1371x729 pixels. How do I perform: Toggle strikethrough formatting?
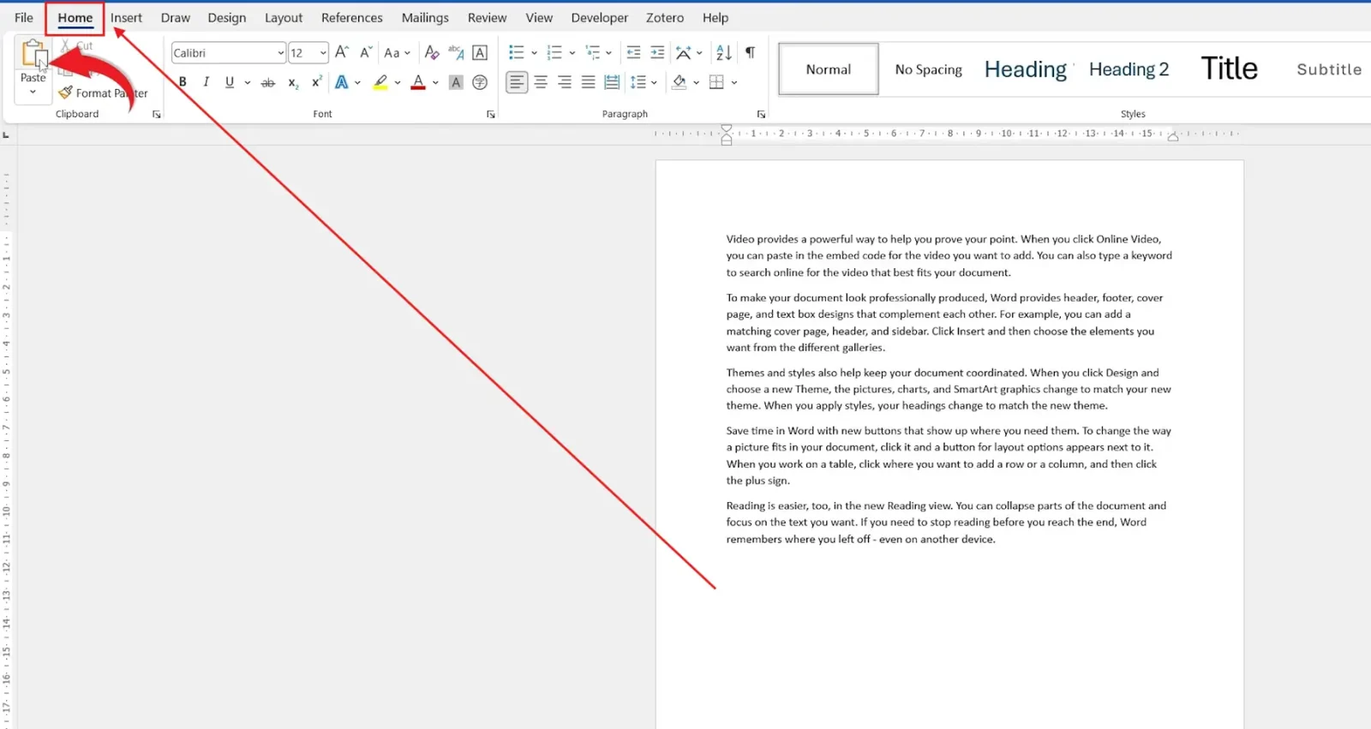tap(268, 82)
